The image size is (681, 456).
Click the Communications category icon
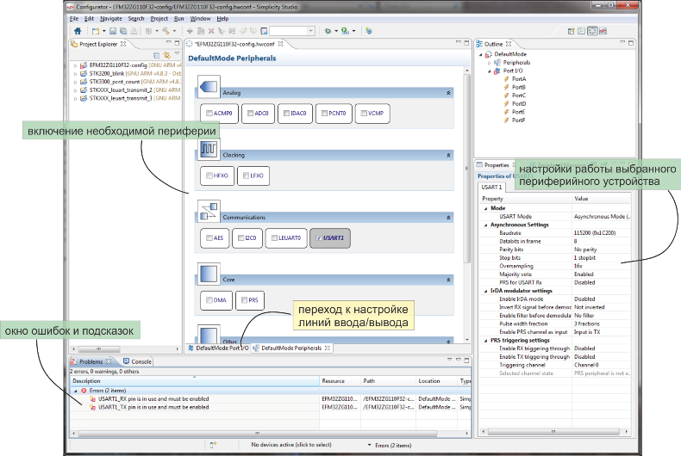[x=209, y=210]
